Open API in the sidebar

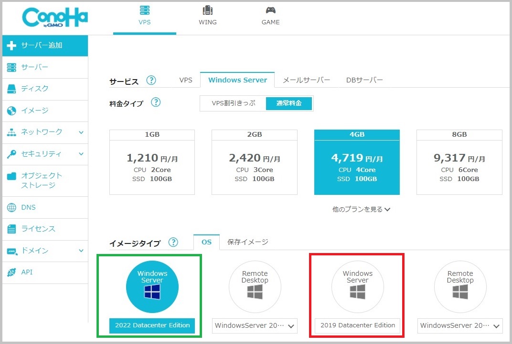(45, 273)
